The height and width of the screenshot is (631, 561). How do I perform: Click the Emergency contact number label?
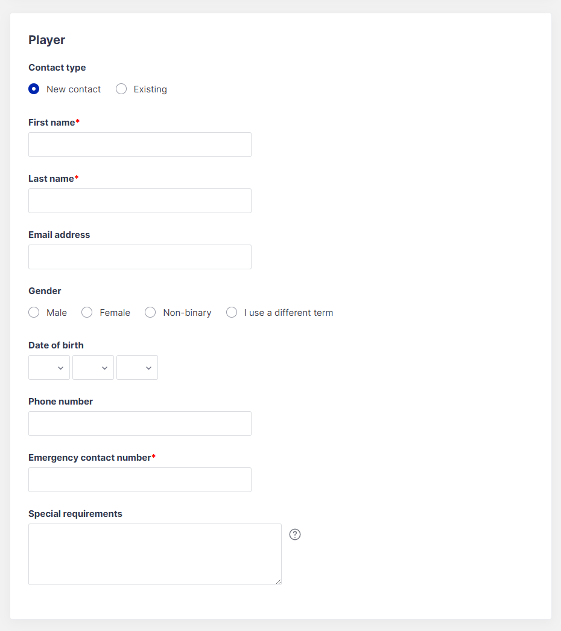[89, 458]
